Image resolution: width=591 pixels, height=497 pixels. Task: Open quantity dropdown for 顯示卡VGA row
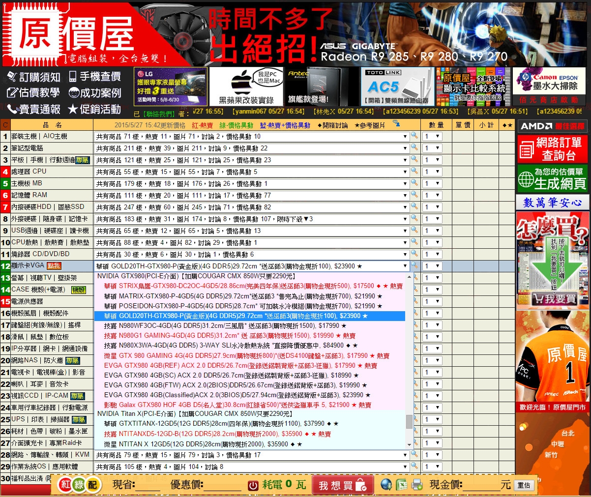432,266
